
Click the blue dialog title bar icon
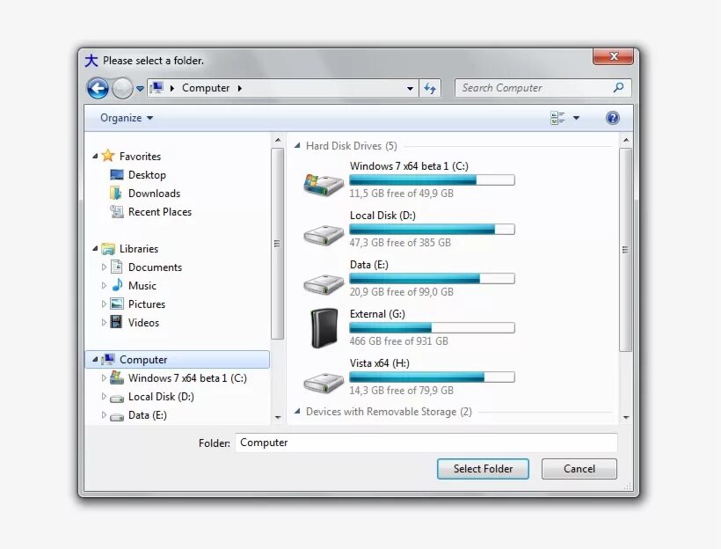click(x=91, y=61)
